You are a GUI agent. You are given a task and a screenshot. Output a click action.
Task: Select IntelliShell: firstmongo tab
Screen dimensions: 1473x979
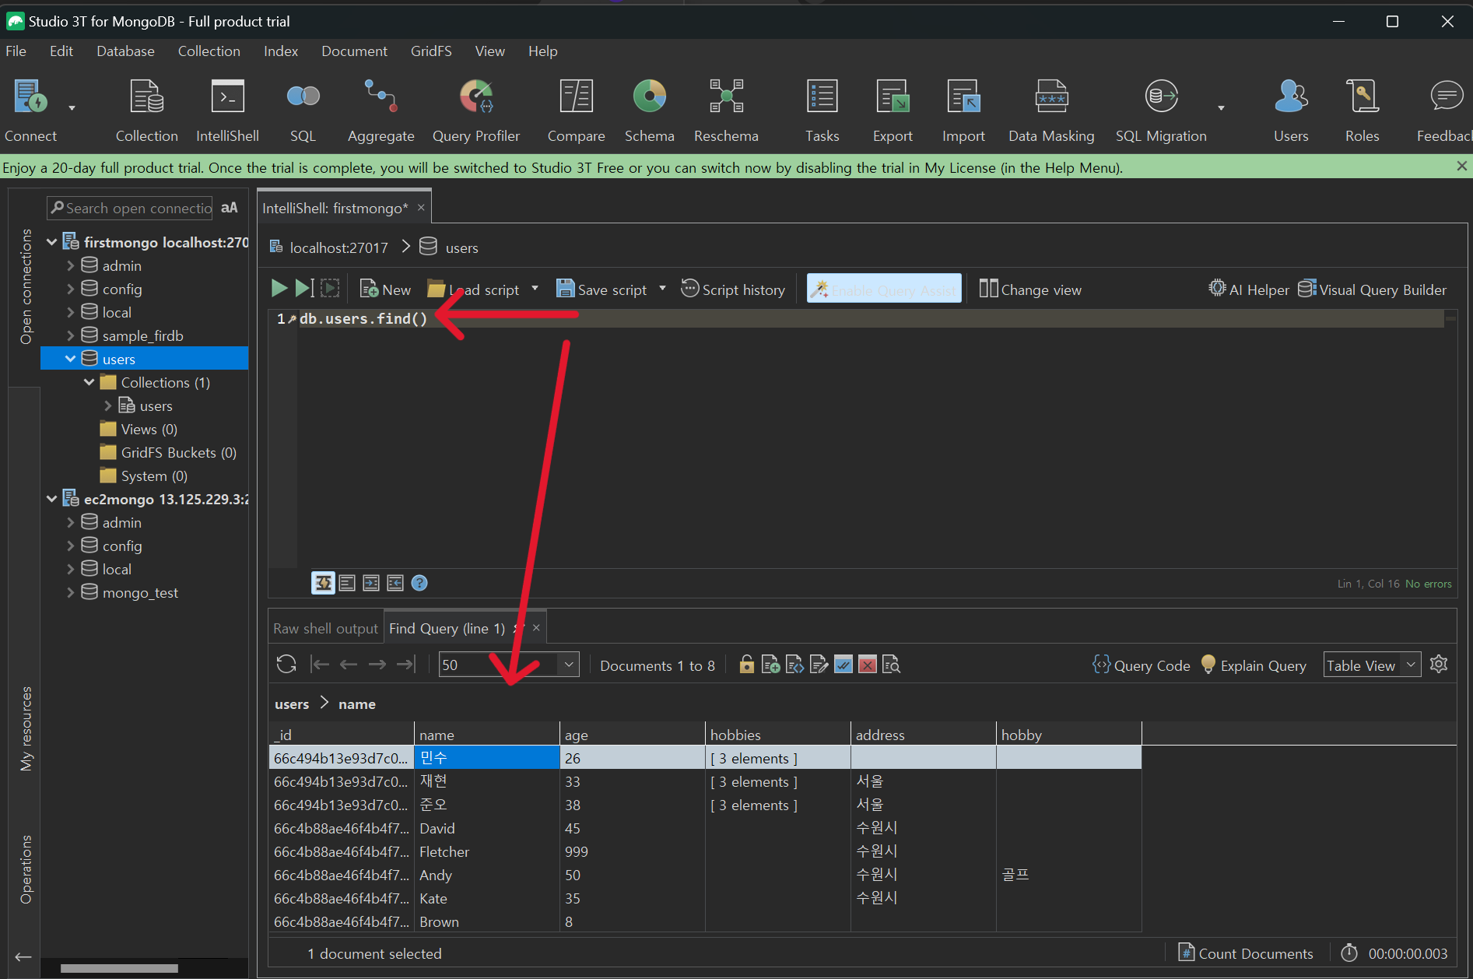click(x=335, y=208)
